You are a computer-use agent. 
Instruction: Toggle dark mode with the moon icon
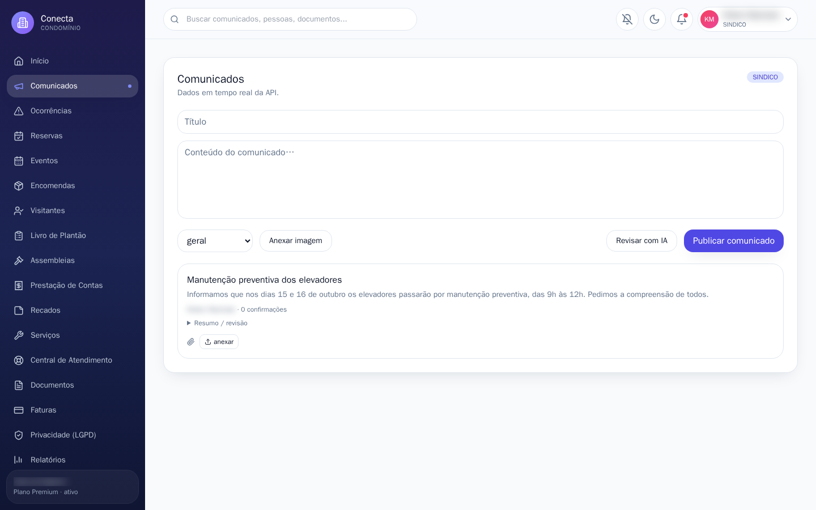click(654, 19)
